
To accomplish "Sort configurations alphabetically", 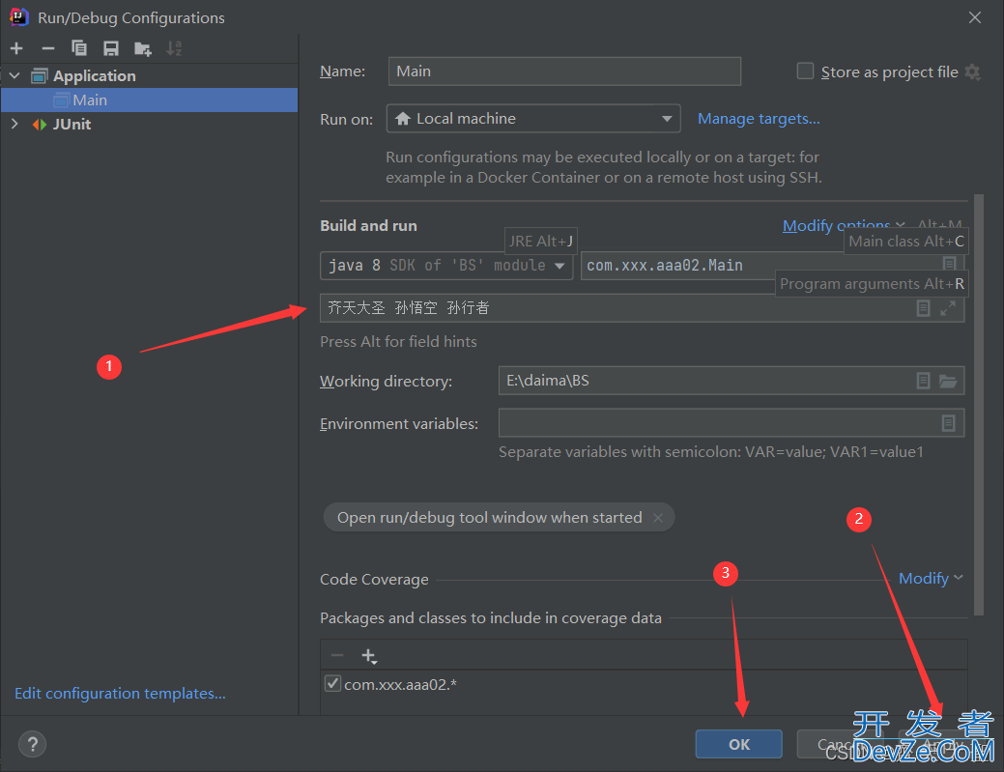I will 174,48.
